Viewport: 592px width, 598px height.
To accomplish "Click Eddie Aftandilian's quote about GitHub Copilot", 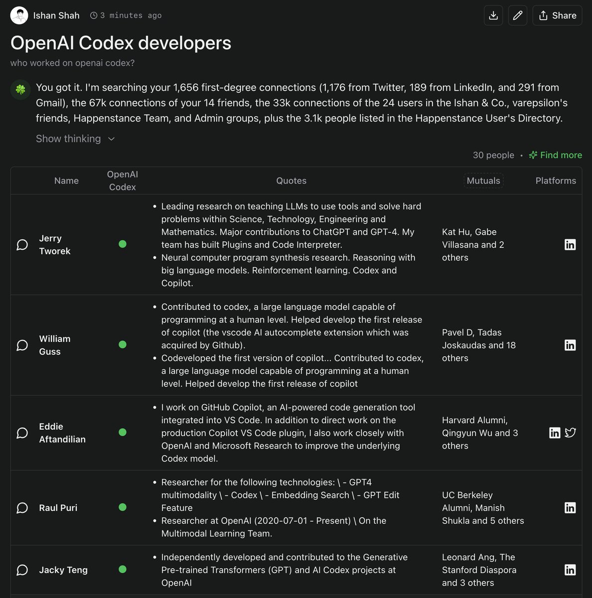I will point(288,433).
